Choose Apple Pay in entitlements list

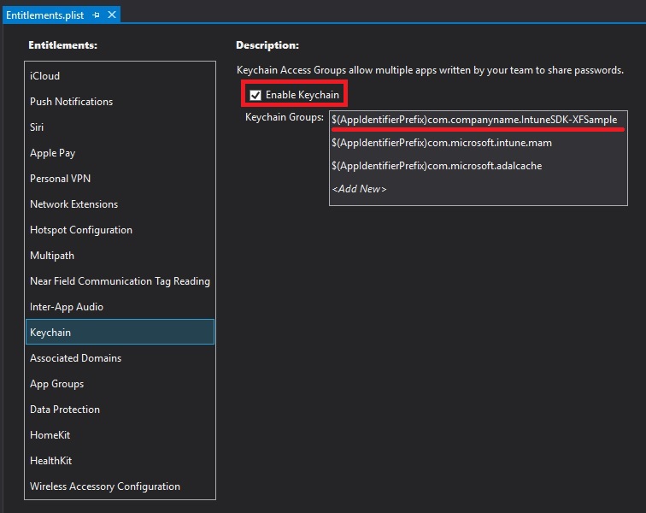click(120, 153)
